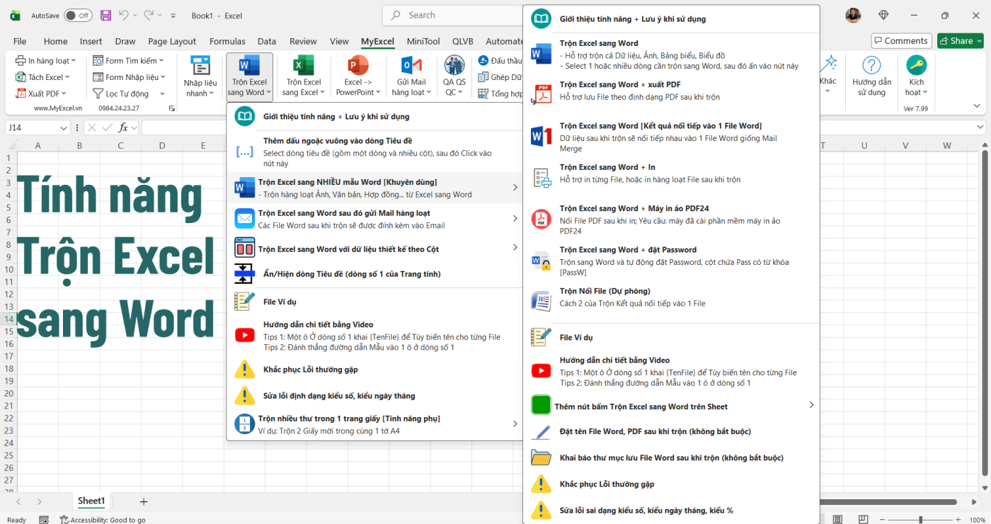
Task: Select Trộn Excel sang NHIỀU mẫu Word menu item
Action: pos(374,188)
